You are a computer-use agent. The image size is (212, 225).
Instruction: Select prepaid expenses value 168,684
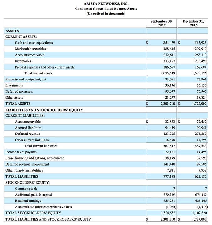pyautogui.click(x=200, y=67)
